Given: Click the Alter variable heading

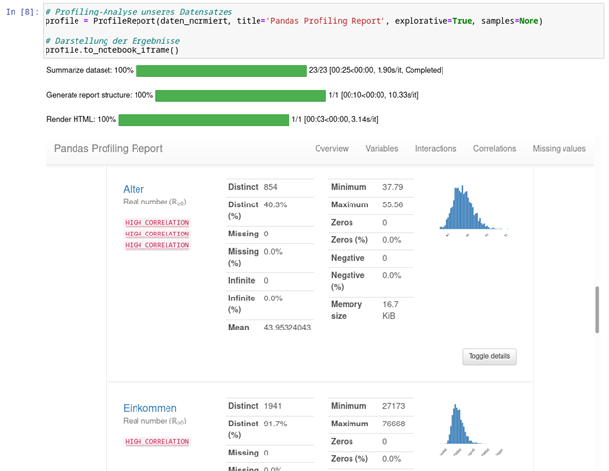Looking at the screenshot, I should click(x=134, y=189).
